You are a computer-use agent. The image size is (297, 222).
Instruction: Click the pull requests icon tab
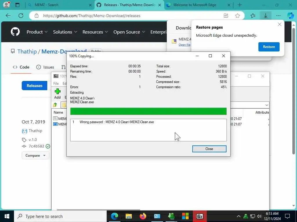(x=64, y=67)
